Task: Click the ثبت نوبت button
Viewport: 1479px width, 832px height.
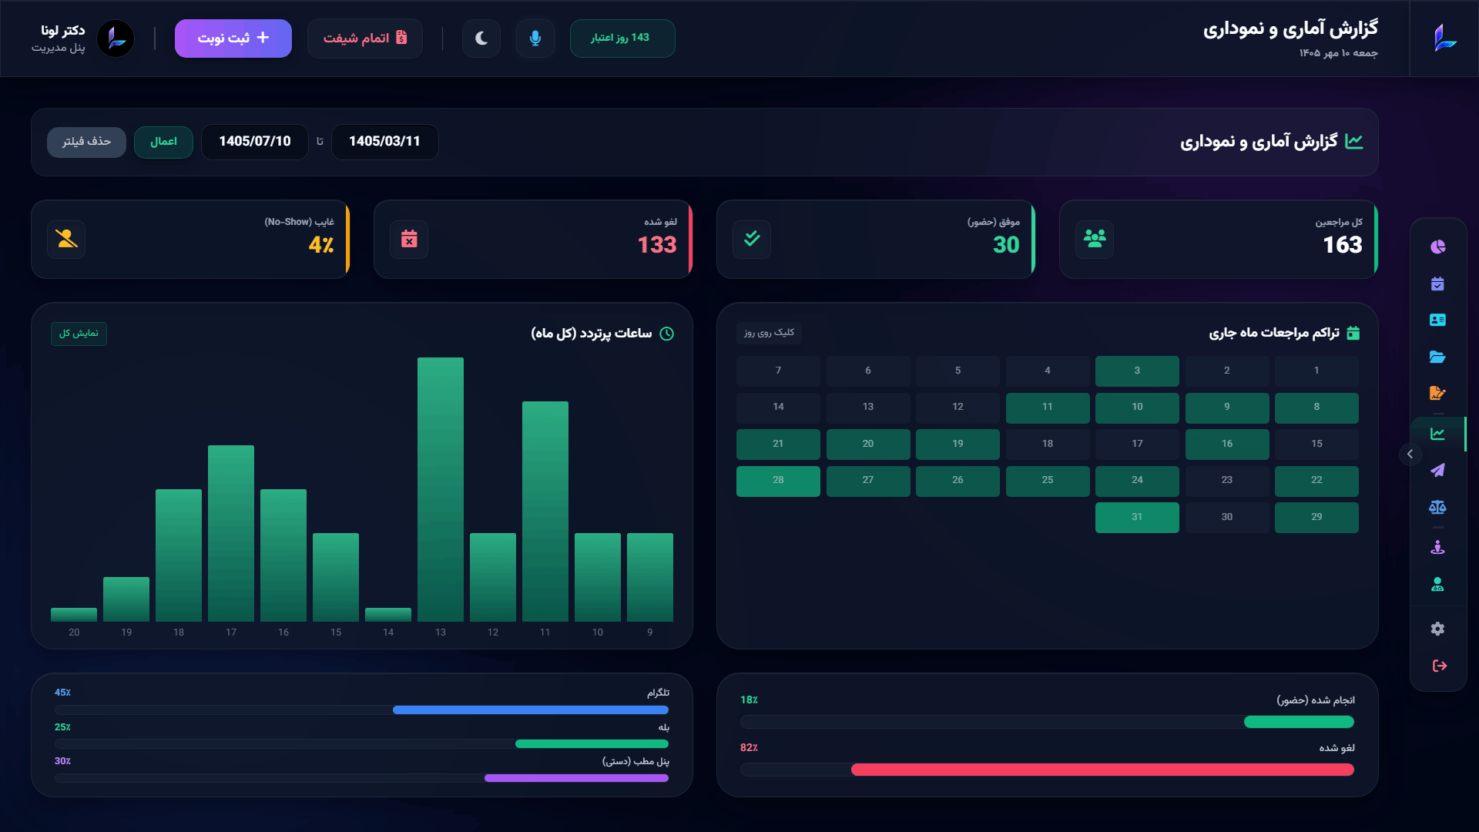Action: (233, 38)
